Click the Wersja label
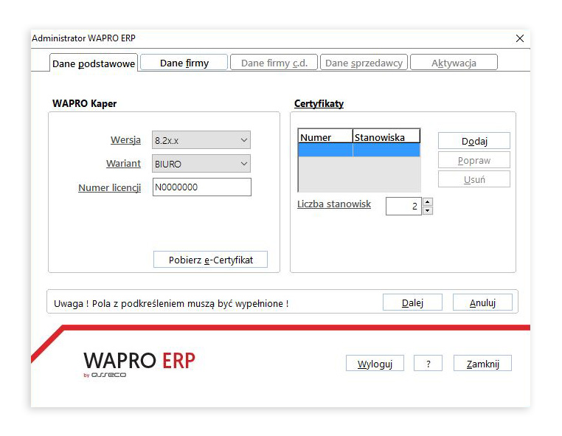Viewport: 562px width, 436px height. click(x=125, y=140)
